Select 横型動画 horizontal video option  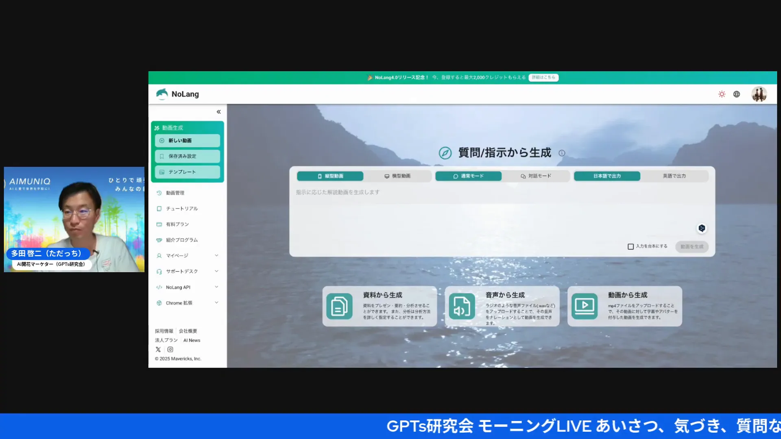[397, 176]
